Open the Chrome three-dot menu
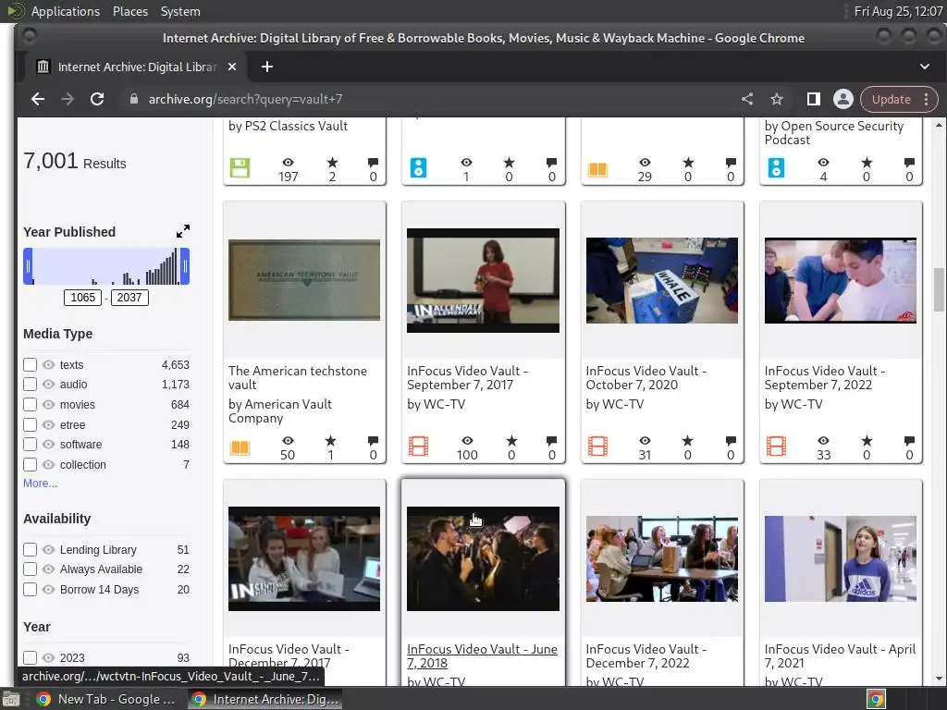Screen dimensions: 947x710 point(927,99)
